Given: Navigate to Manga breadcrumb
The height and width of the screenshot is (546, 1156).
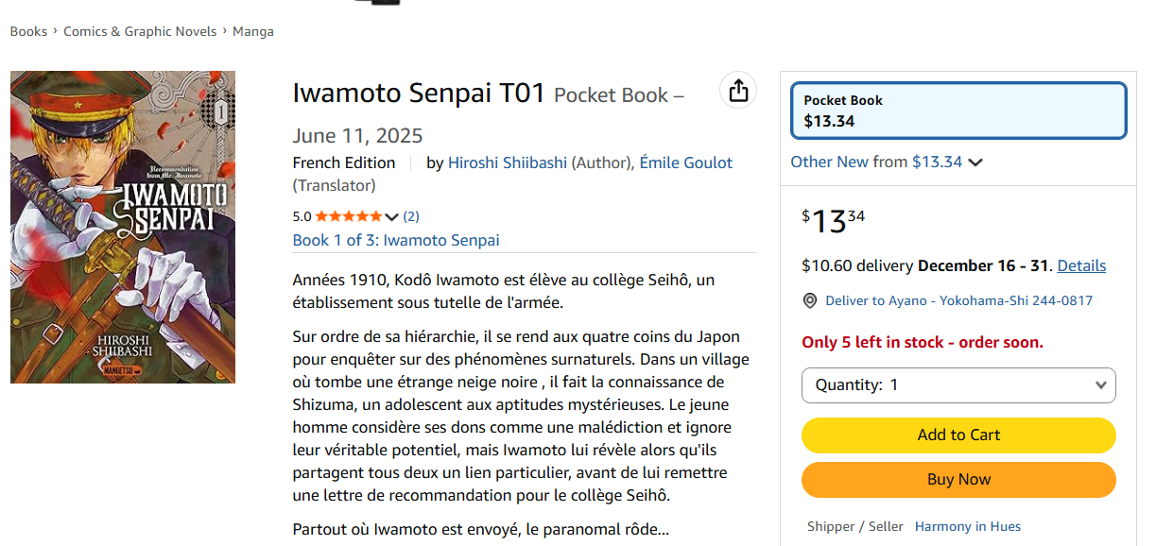Looking at the screenshot, I should (x=253, y=31).
